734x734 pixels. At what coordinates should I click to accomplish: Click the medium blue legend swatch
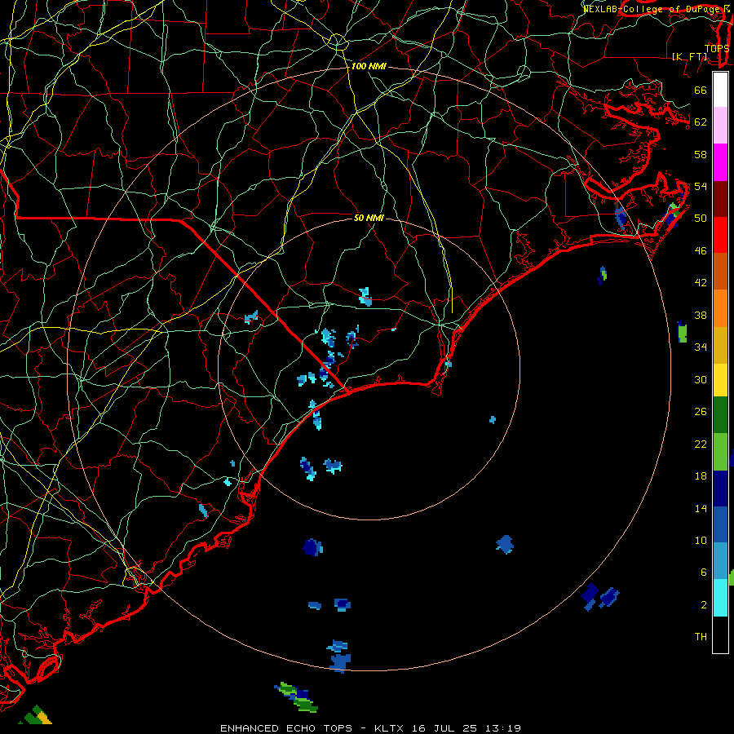(720, 524)
